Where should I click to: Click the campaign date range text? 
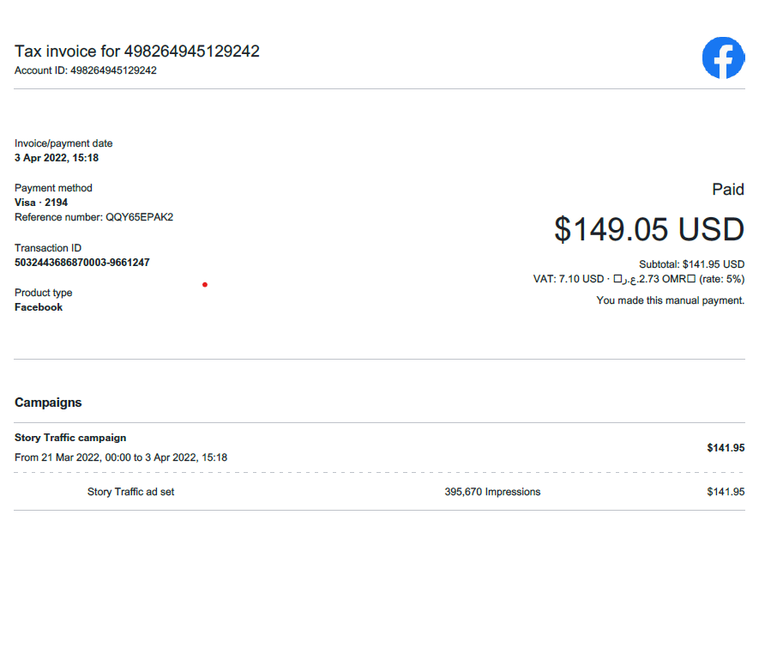coord(121,457)
